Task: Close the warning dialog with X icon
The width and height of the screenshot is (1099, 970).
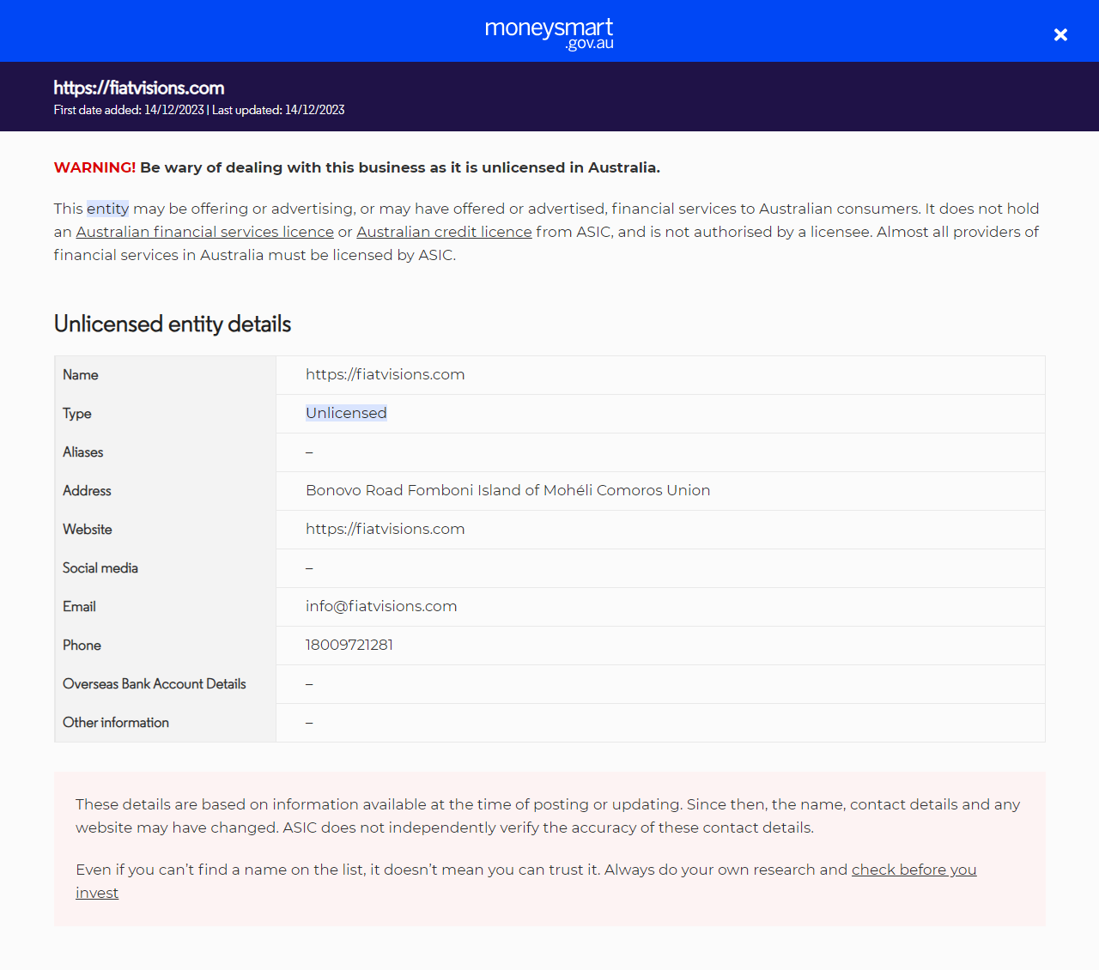Action: [1060, 34]
